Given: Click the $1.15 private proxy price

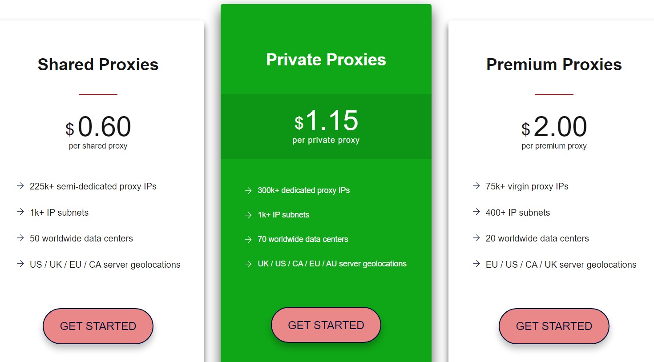Looking at the screenshot, I should tap(326, 121).
